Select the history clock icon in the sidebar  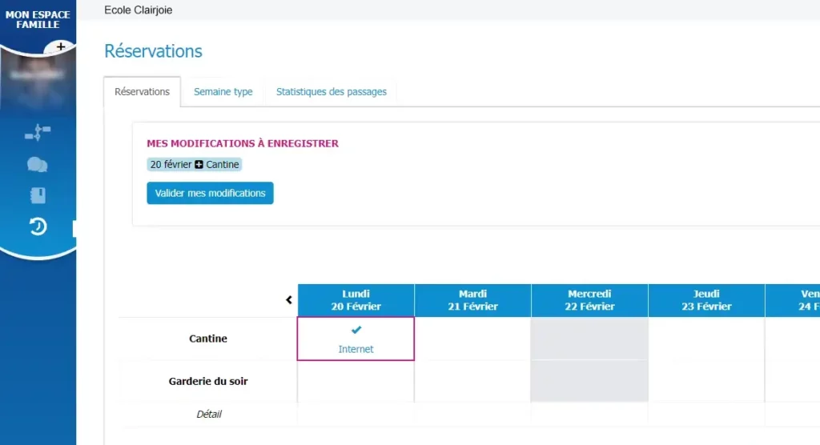[x=38, y=227]
